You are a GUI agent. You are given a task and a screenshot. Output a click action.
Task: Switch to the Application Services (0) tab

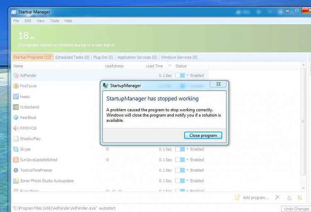pos(137,57)
